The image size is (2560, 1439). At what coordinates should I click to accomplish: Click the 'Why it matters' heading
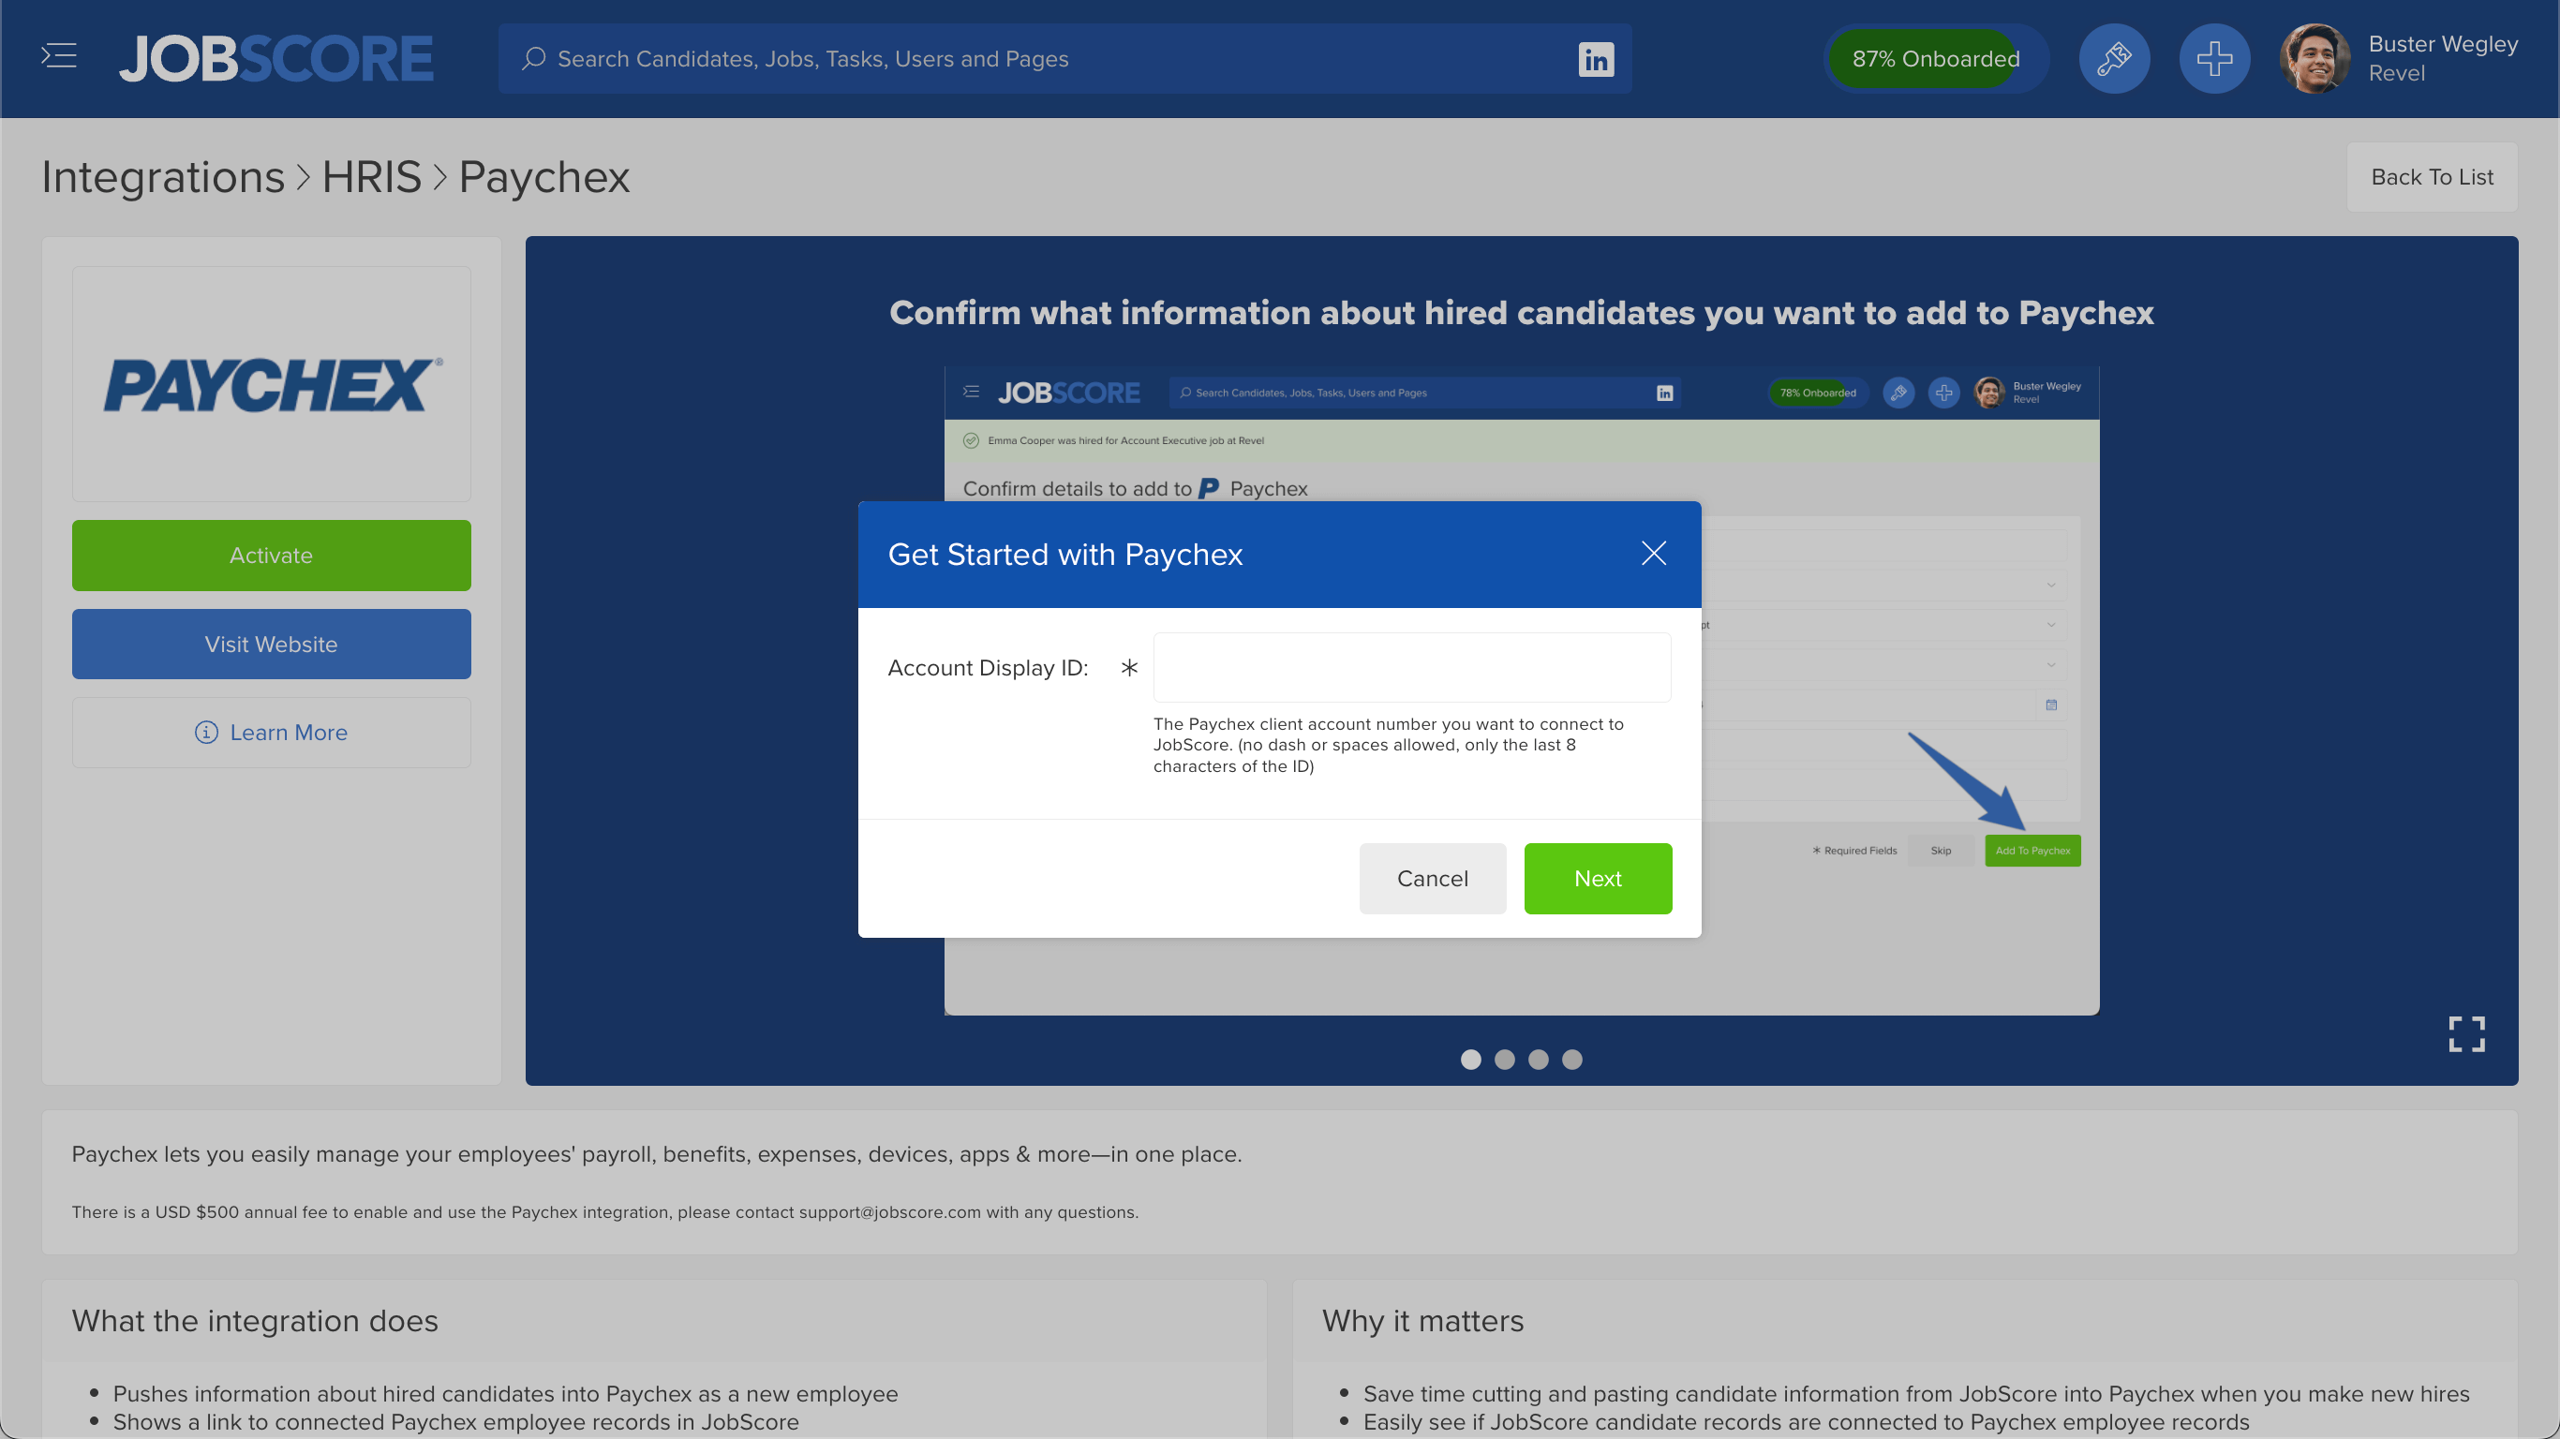1422,1321
